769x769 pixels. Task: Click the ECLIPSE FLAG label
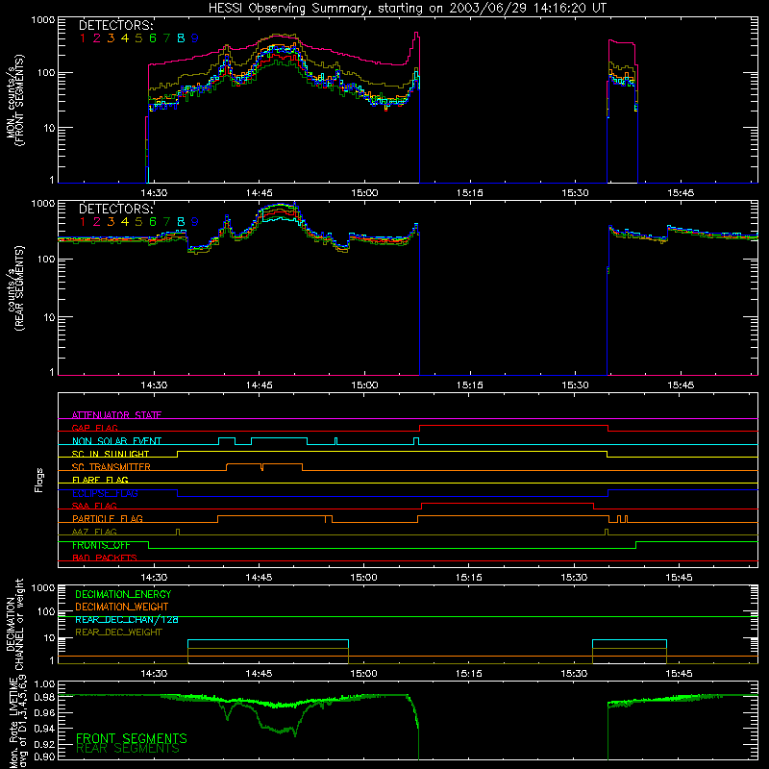coord(105,493)
